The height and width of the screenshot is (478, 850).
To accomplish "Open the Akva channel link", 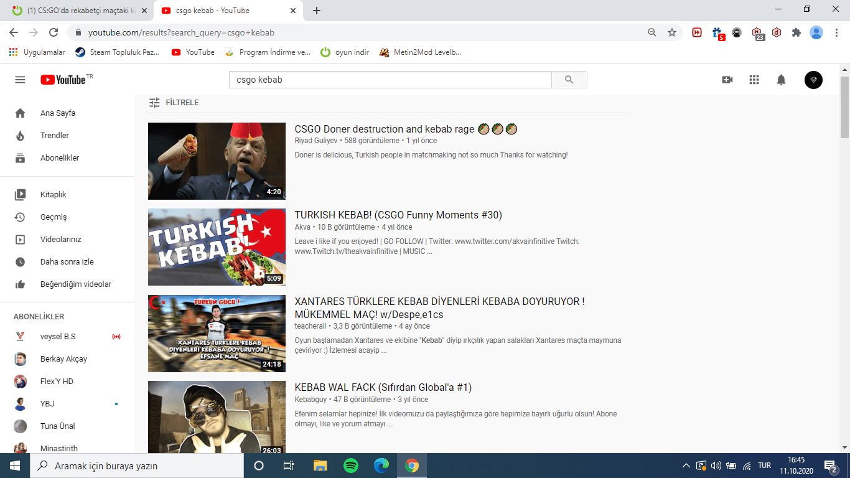I will click(x=302, y=227).
